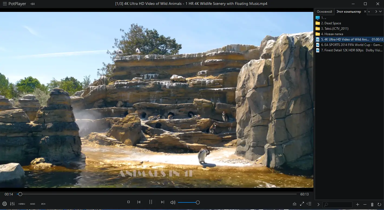
Task: Select the Этот компьютер tab
Action: click(349, 12)
